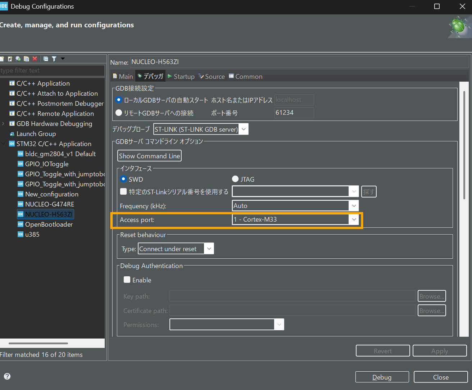Select remote GDB server connection radio button
Screen dimensions: 472x390
pyautogui.click(x=119, y=113)
